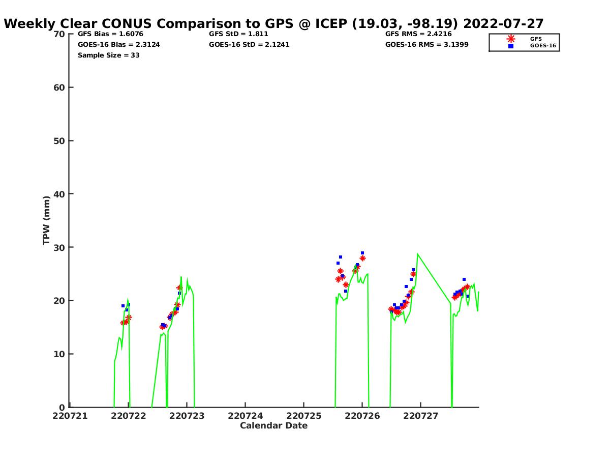
Task: Select the 'GFS Bias = 1.6076' text
Action: [110, 34]
